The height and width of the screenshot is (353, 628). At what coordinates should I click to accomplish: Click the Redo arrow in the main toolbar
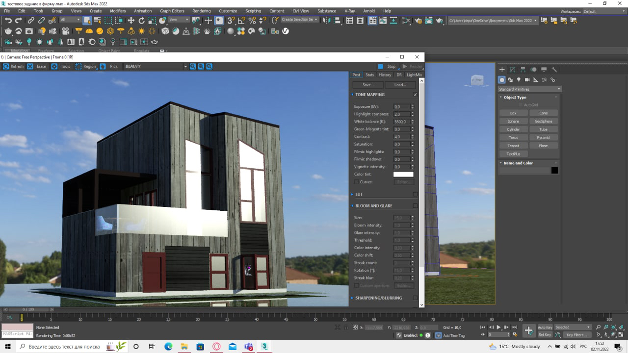[x=19, y=20]
